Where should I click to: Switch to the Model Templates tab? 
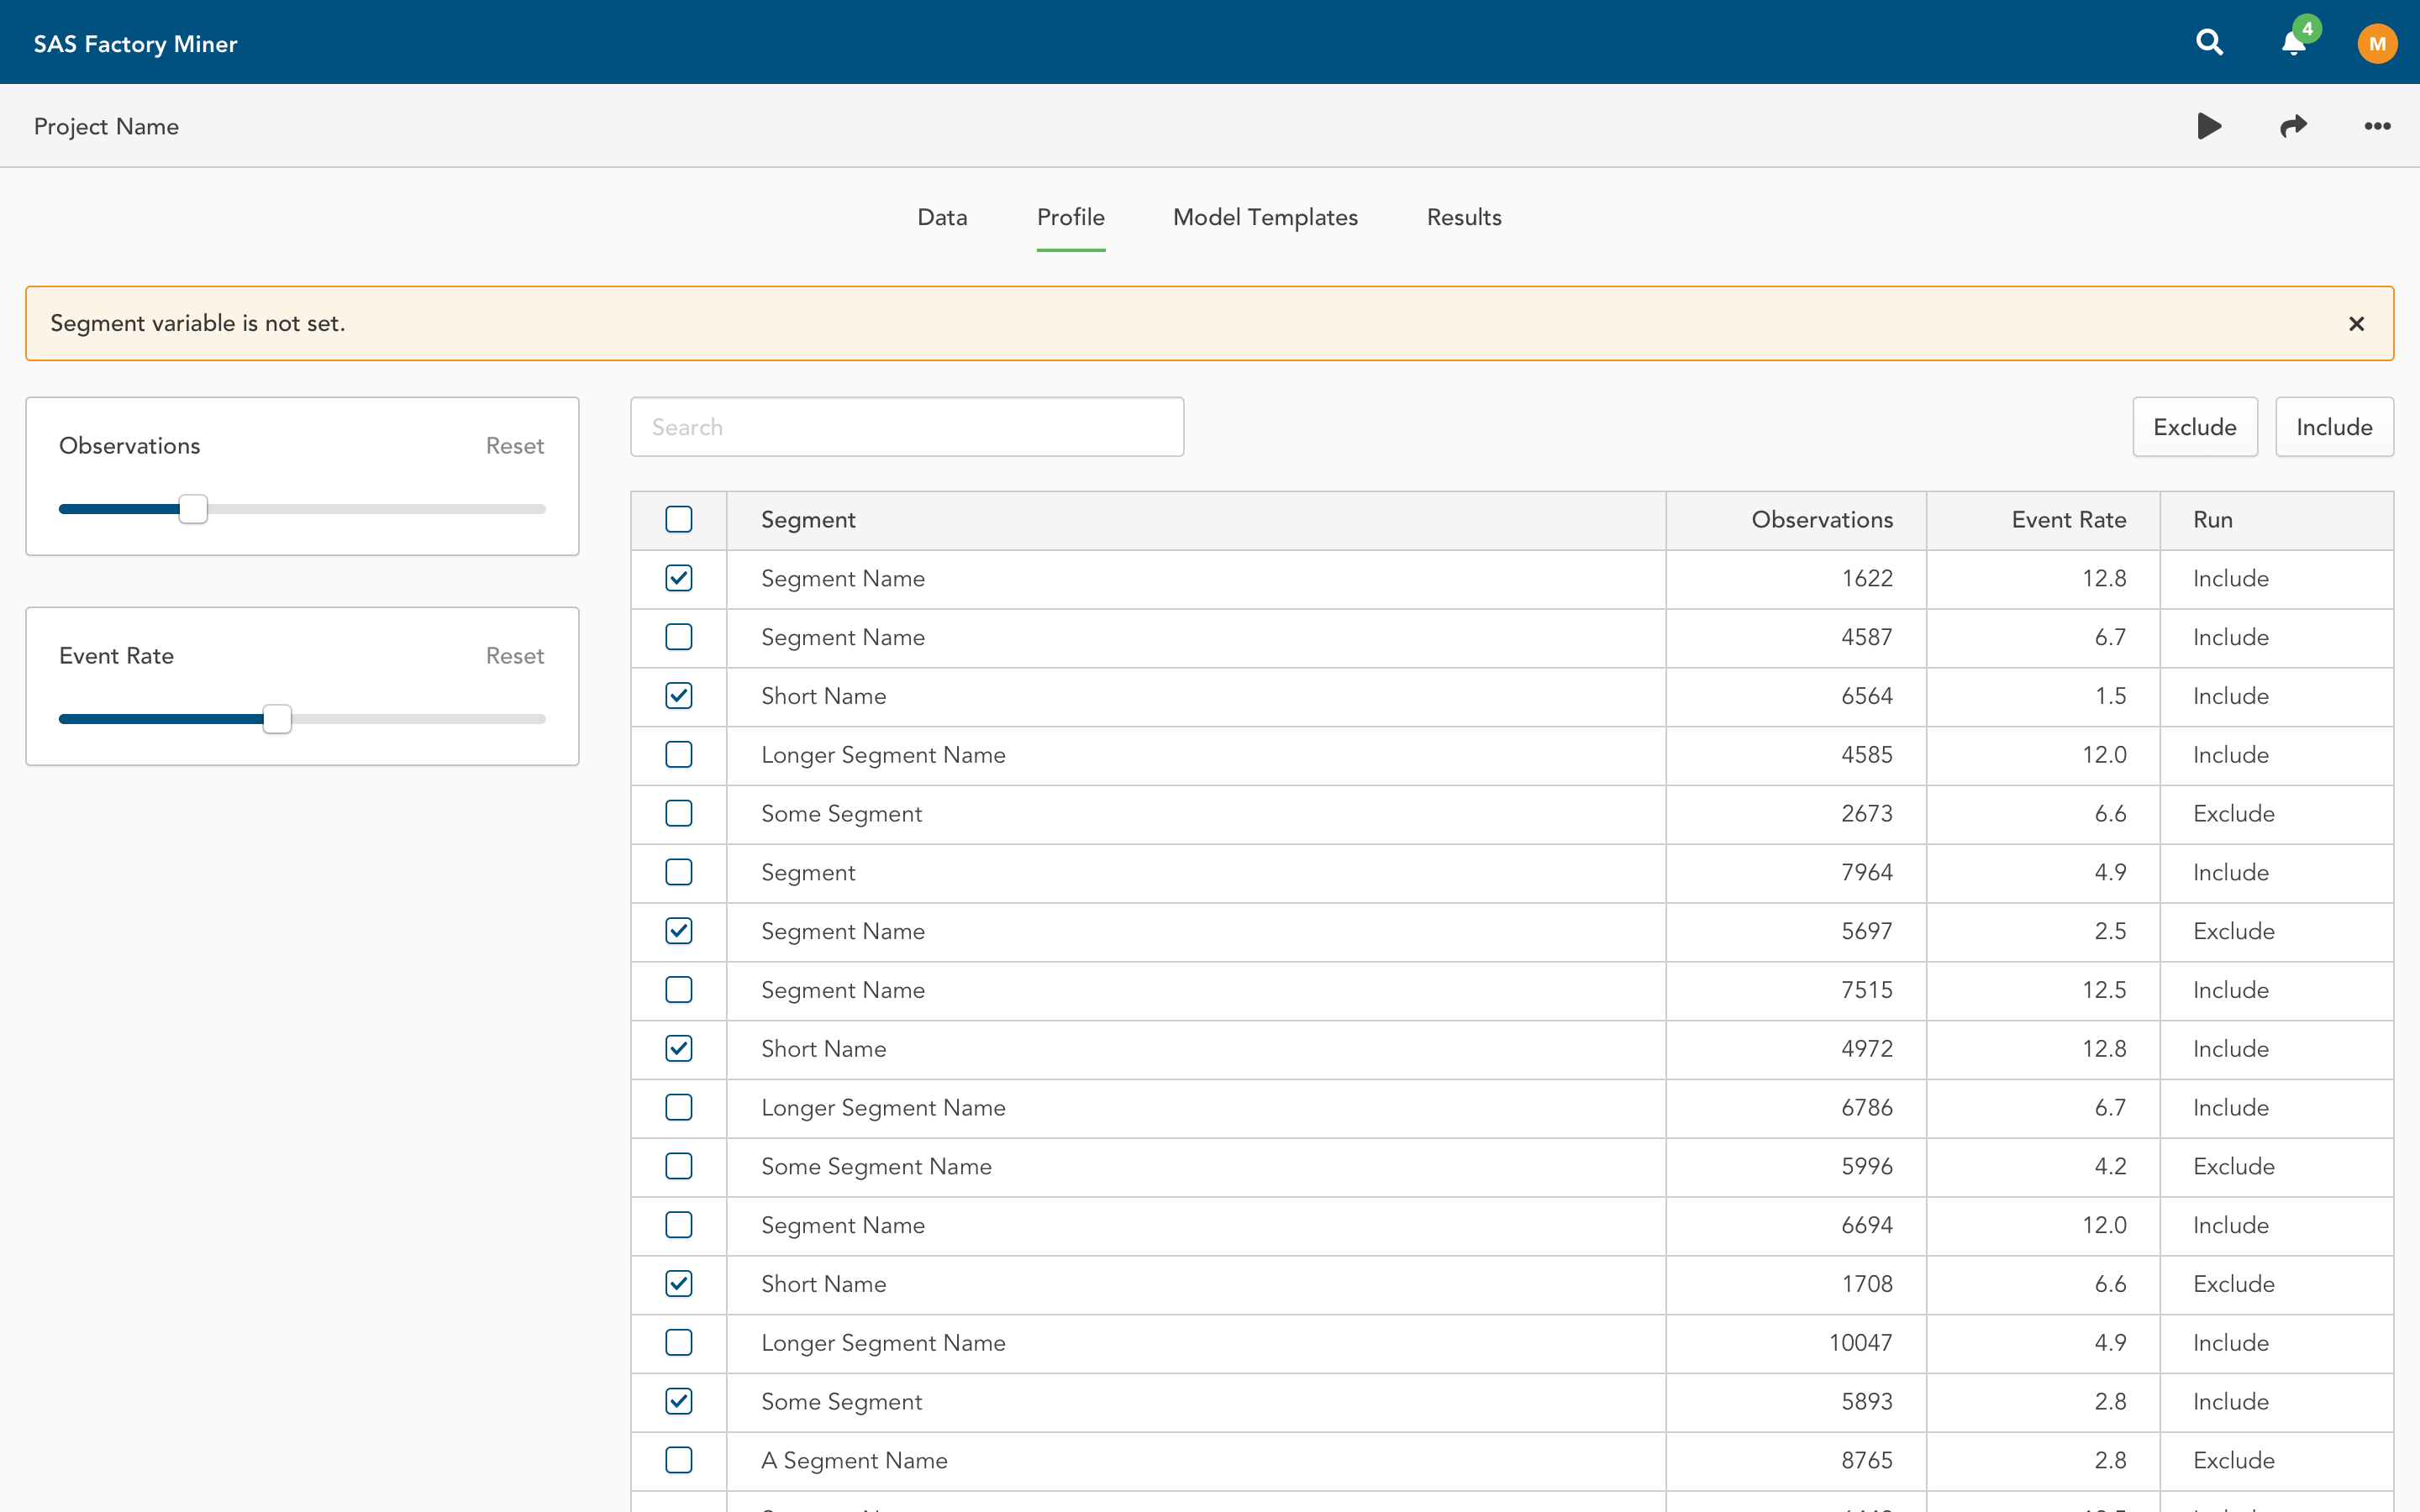pyautogui.click(x=1266, y=218)
